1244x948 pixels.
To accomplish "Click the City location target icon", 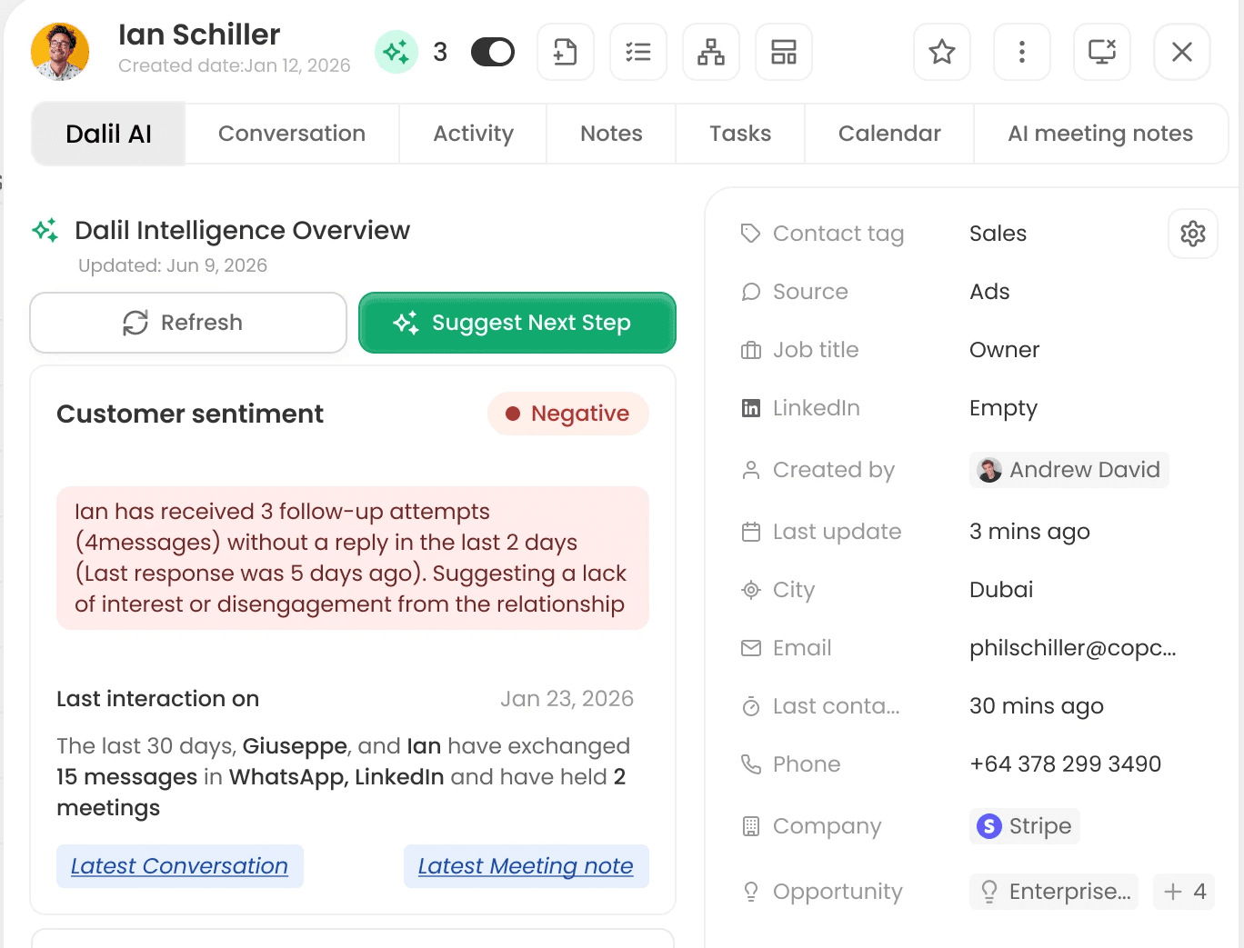I will click(x=750, y=590).
